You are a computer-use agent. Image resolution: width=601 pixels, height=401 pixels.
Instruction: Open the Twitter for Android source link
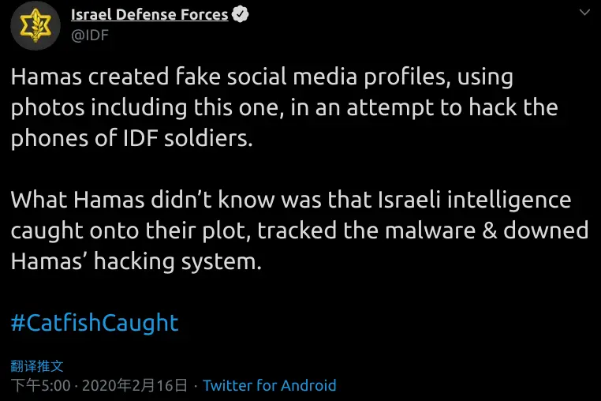(x=270, y=385)
